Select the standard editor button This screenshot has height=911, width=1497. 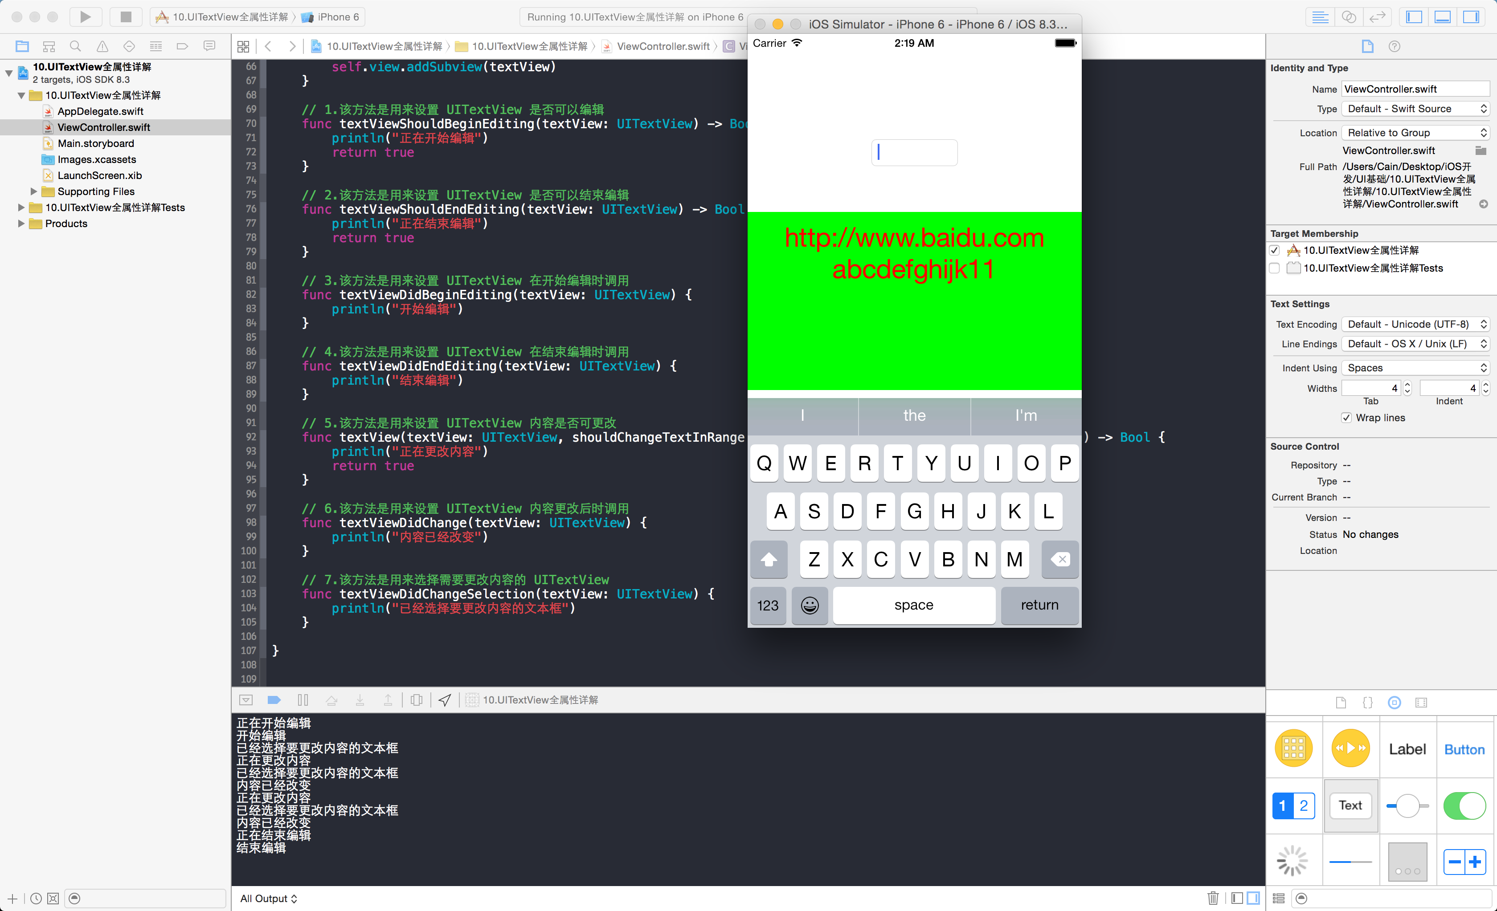coord(1320,16)
